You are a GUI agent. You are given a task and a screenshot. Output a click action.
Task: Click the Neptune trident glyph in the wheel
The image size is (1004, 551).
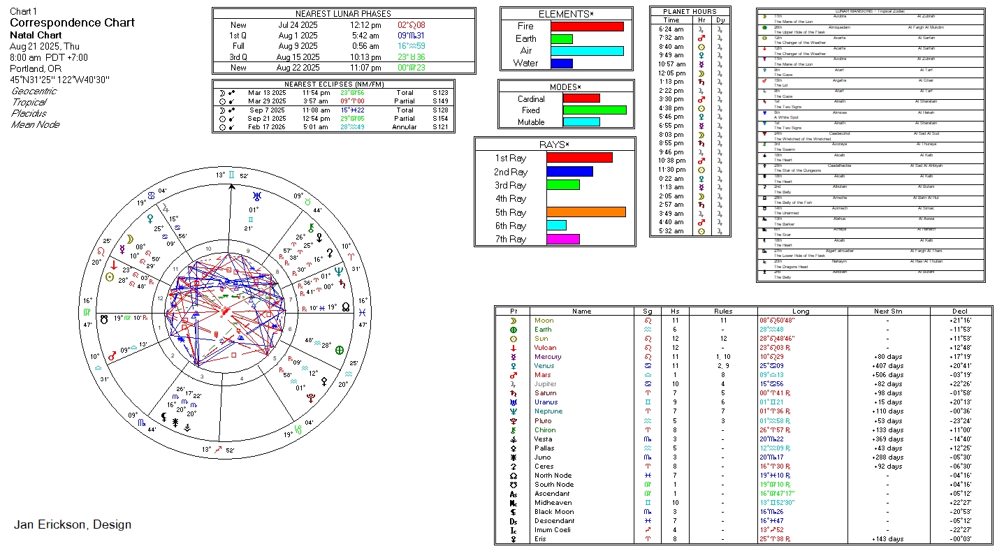[x=339, y=271]
